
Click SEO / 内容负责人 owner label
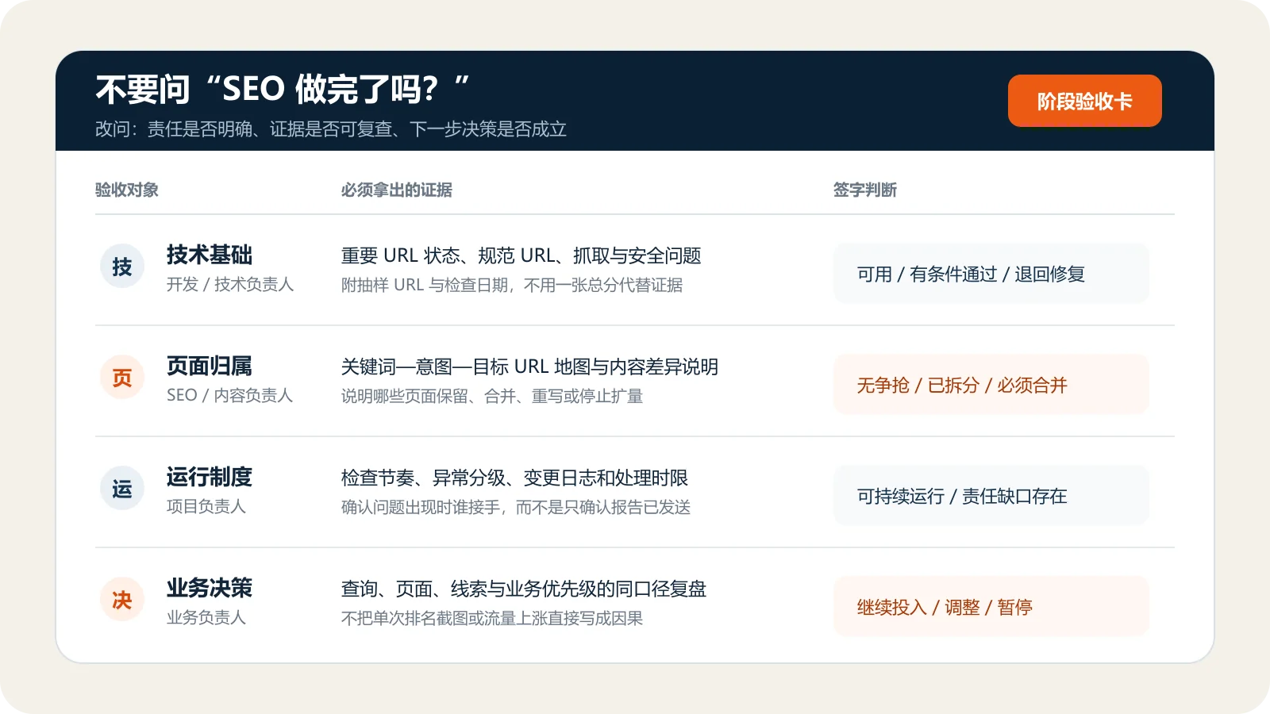230,395
